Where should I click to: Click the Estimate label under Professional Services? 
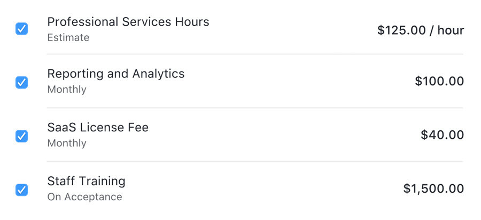point(68,38)
